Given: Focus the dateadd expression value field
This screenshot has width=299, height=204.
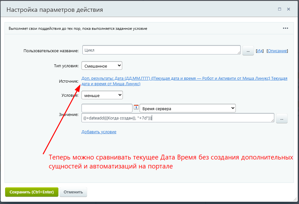Looking at the screenshot, I should [x=178, y=118].
